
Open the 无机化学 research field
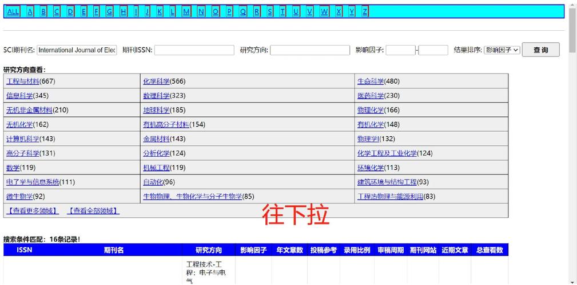(x=19, y=125)
